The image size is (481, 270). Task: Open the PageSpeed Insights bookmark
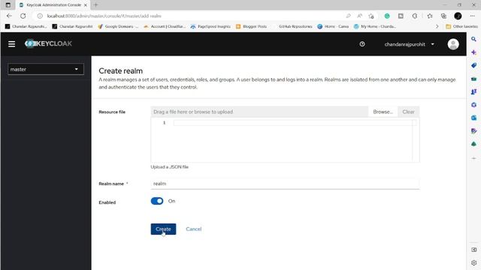(210, 27)
